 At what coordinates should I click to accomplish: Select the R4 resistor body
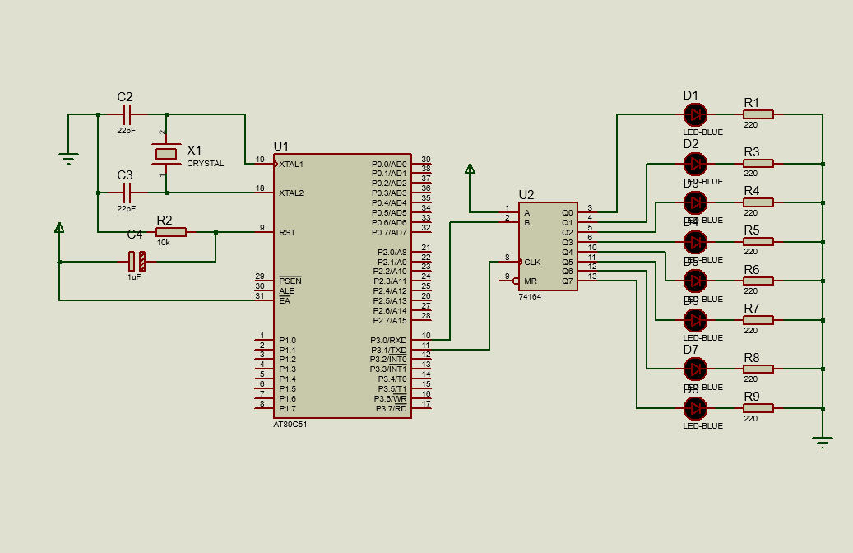758,202
